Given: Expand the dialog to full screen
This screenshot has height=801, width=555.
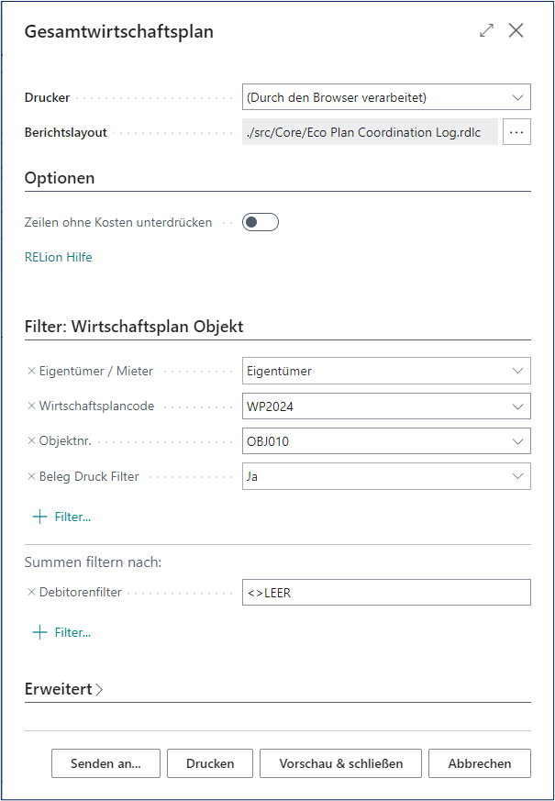Looking at the screenshot, I should [486, 30].
